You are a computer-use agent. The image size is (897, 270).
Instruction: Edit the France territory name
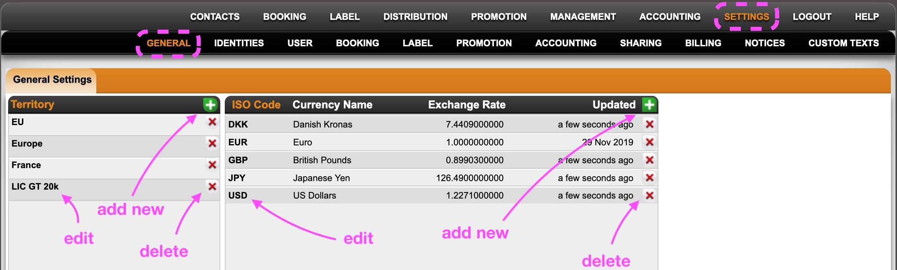pyautogui.click(x=26, y=165)
